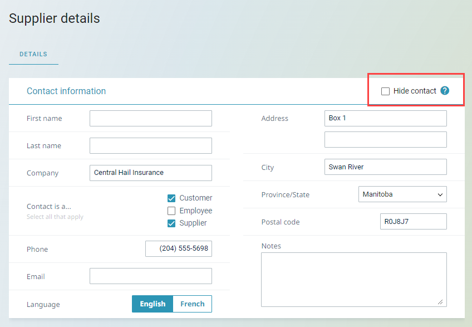Focus the Company field with Central Hail Insurance
This screenshot has width=472, height=327.
[151, 173]
